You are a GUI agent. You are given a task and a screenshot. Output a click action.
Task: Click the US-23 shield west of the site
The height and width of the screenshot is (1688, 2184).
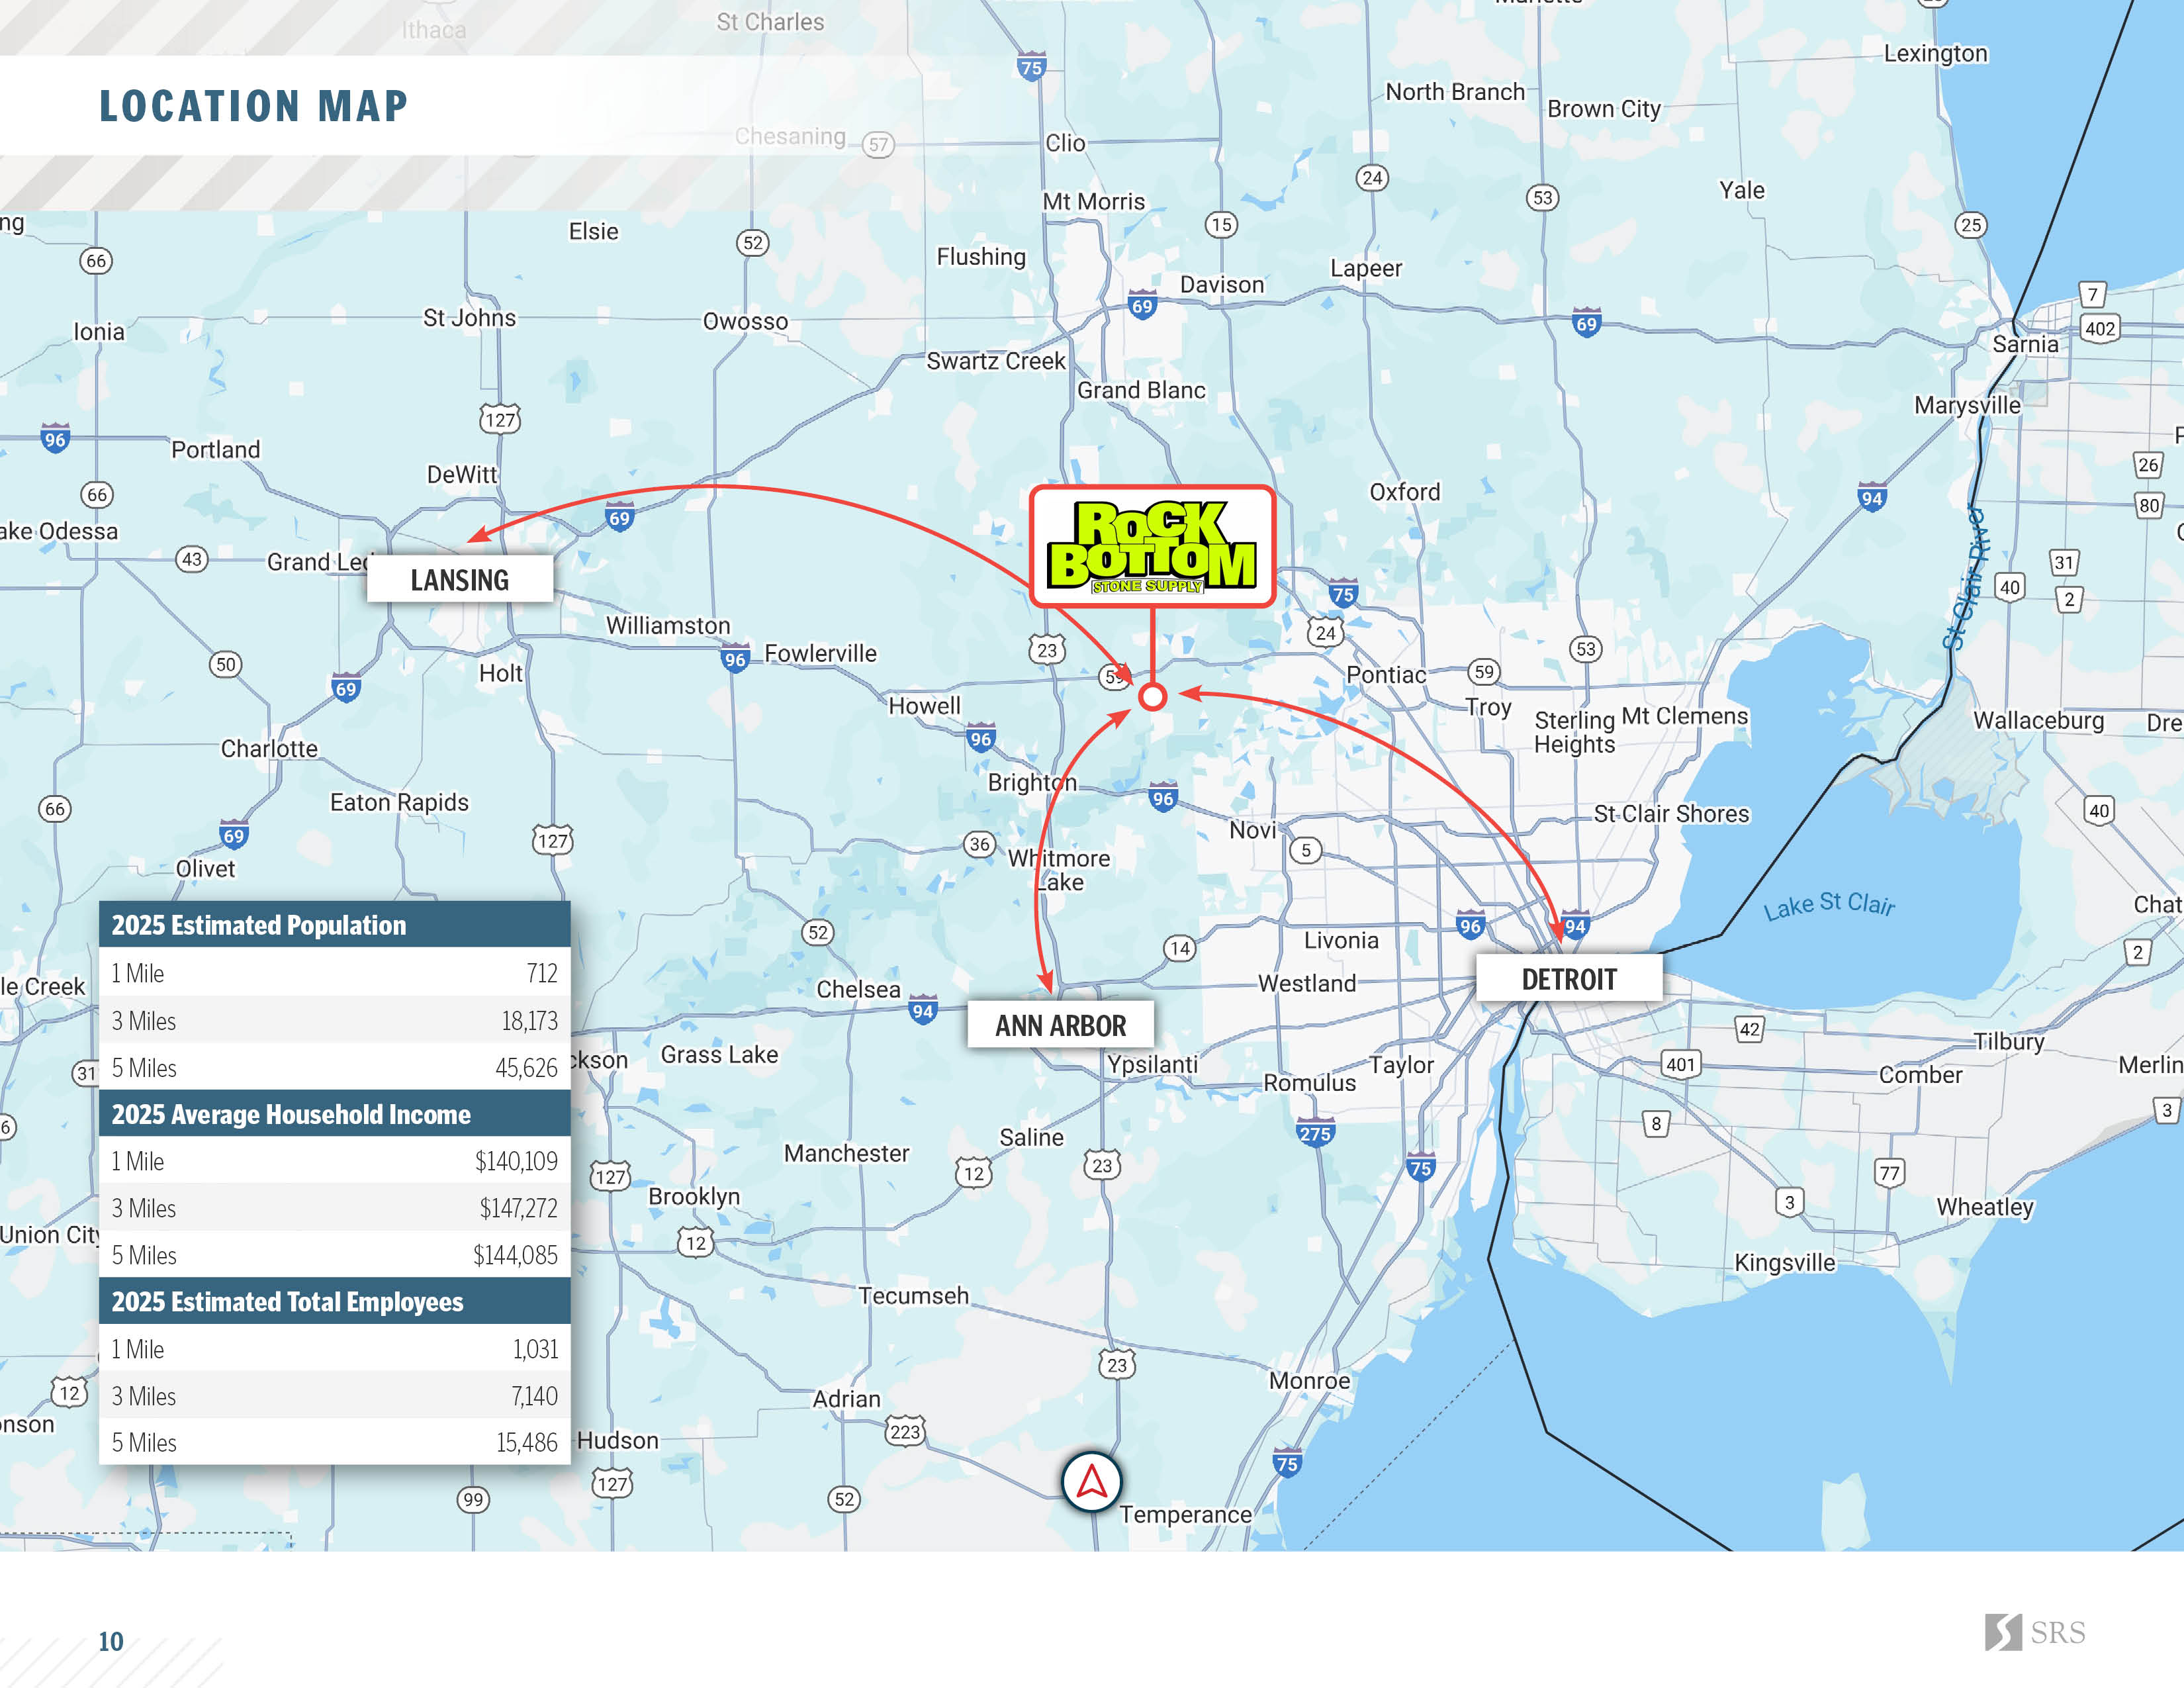point(1047,650)
